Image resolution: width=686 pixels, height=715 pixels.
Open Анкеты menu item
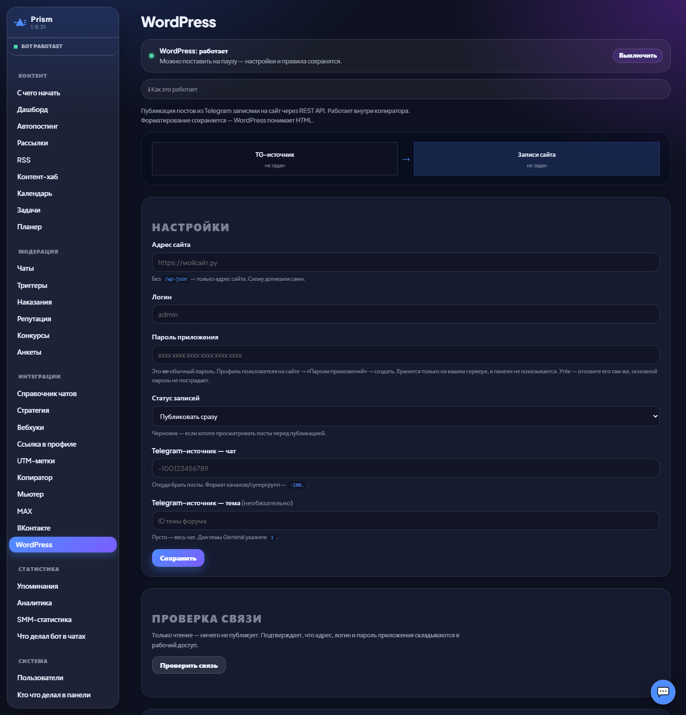click(30, 352)
